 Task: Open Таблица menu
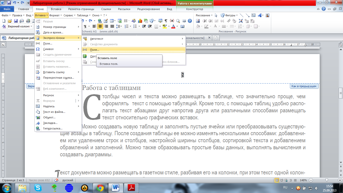(84, 15)
